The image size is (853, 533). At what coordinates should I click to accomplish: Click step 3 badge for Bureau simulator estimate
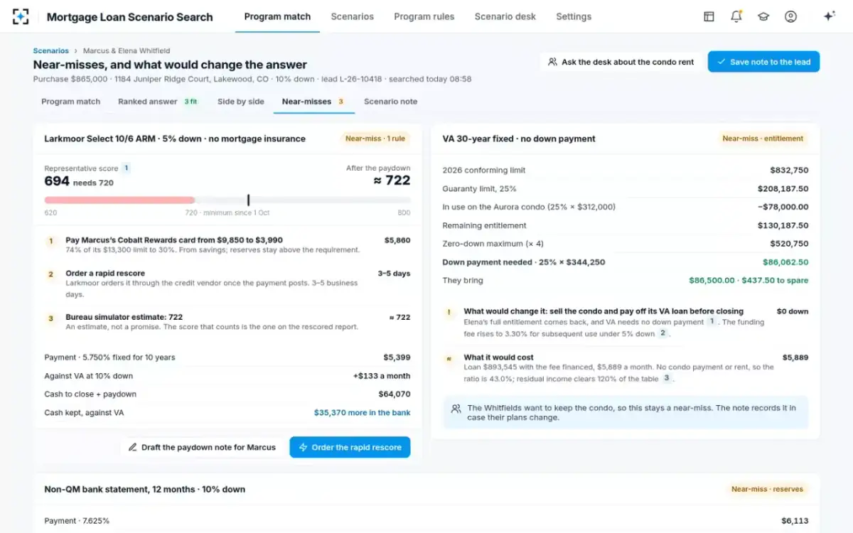50,318
